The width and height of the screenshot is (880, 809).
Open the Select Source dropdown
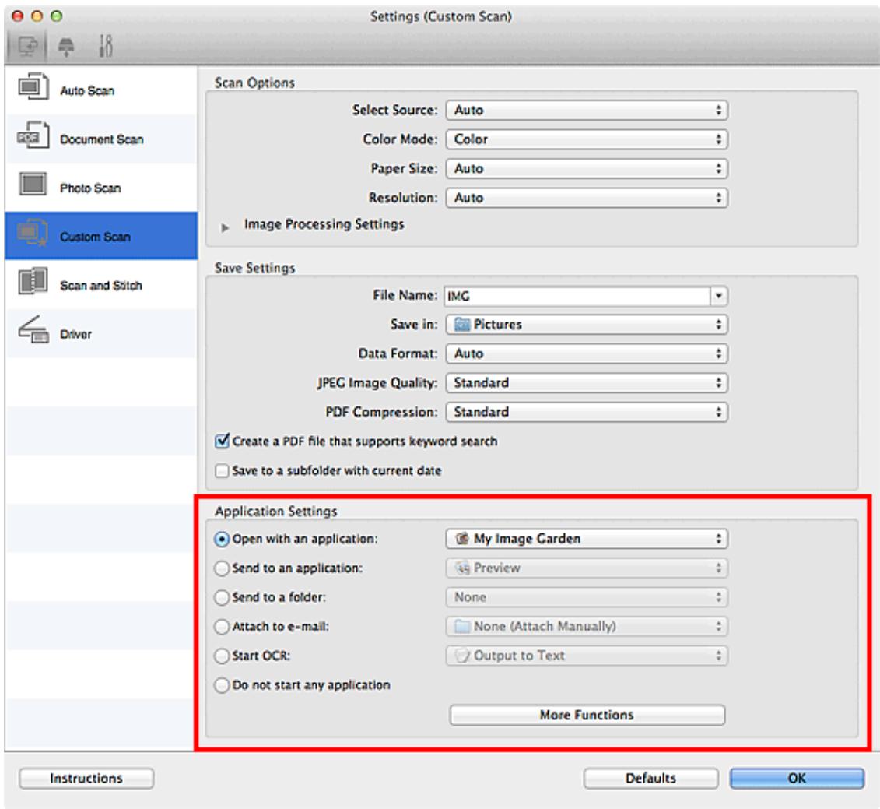tap(587, 110)
